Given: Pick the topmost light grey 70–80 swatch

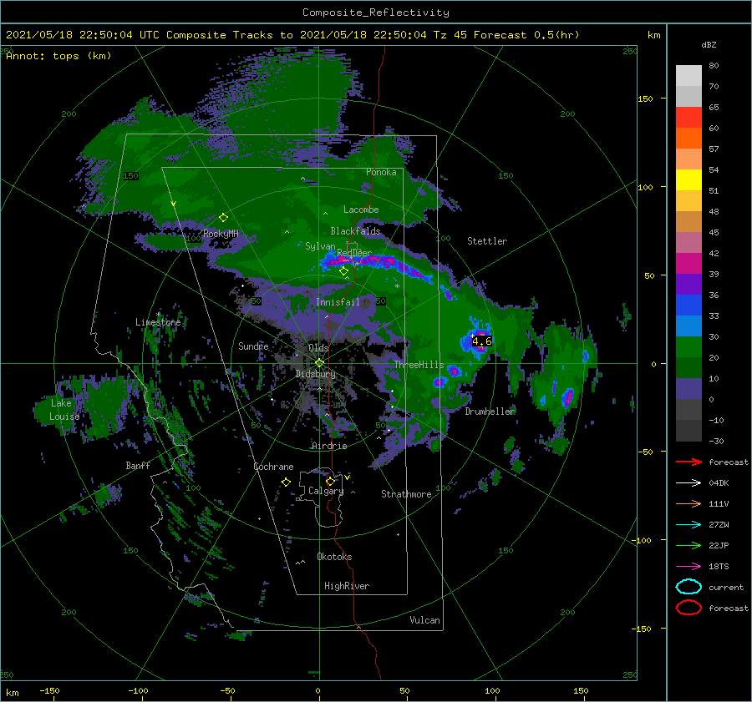Looking at the screenshot, I should click(688, 76).
